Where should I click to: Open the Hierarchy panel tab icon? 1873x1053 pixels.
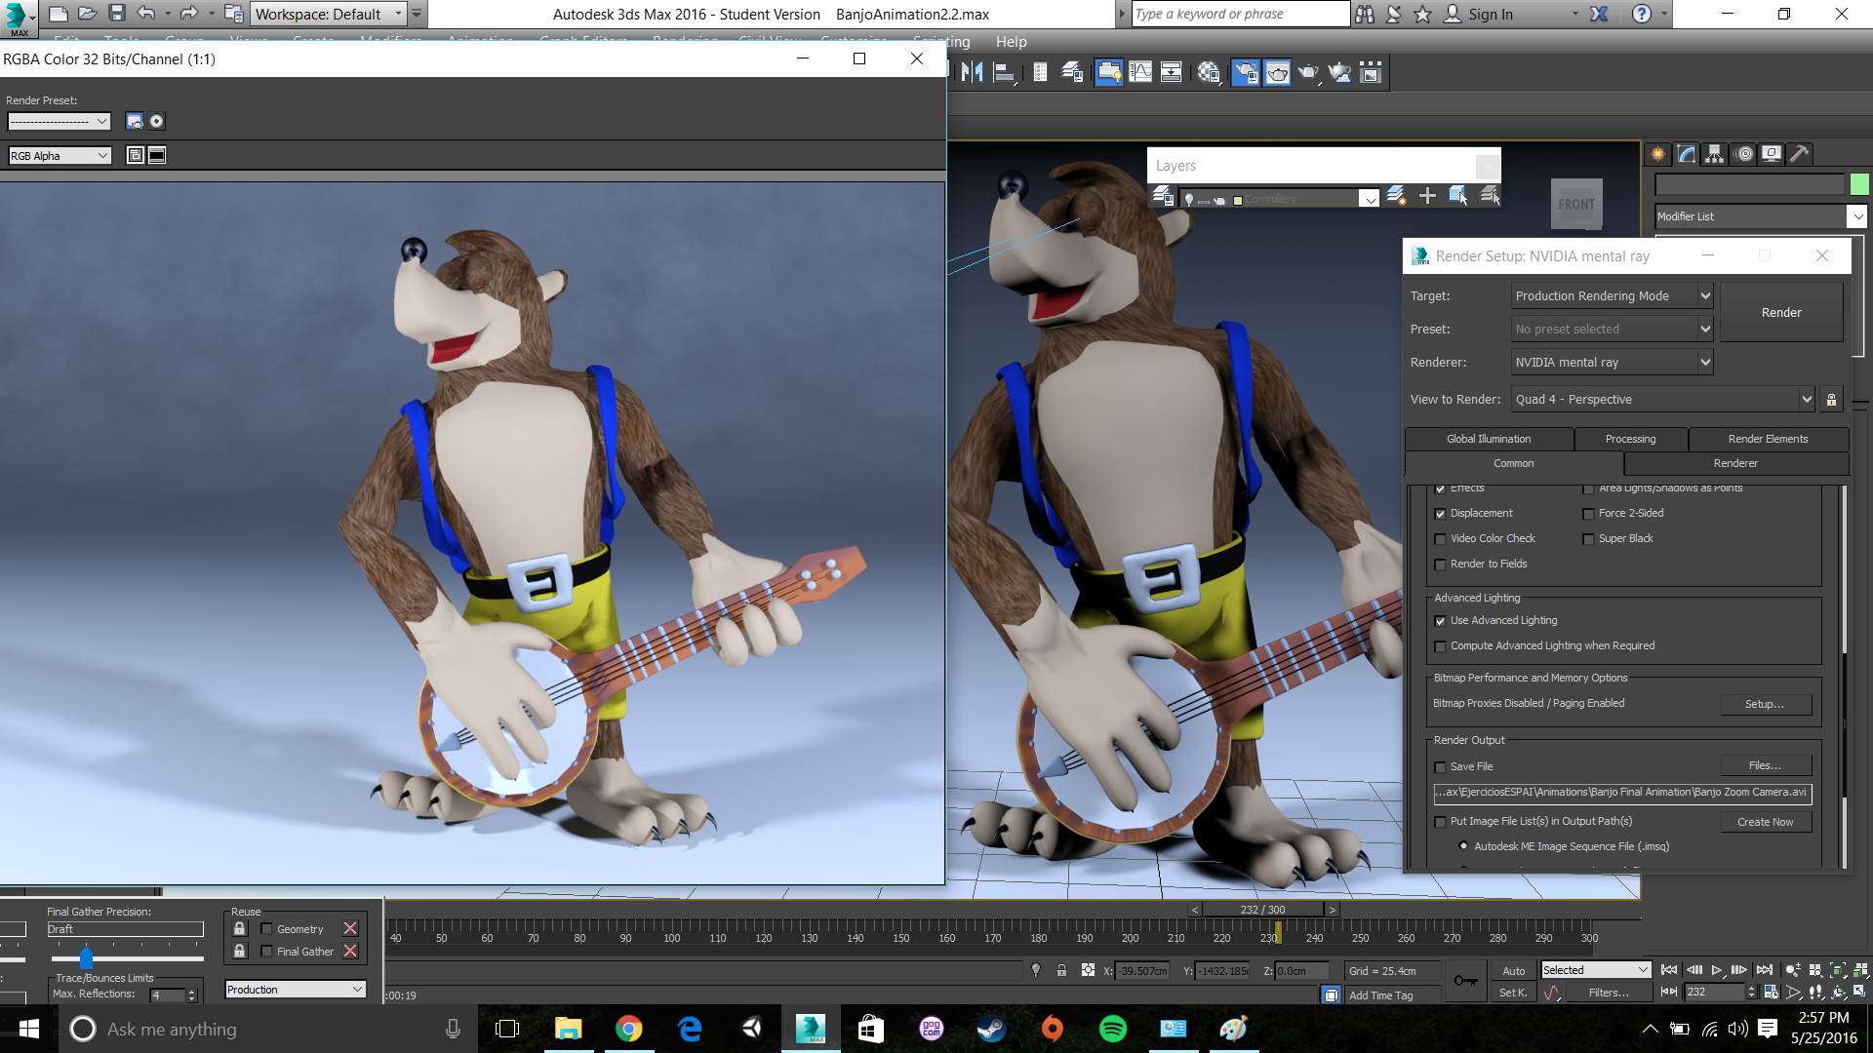[x=1714, y=154]
